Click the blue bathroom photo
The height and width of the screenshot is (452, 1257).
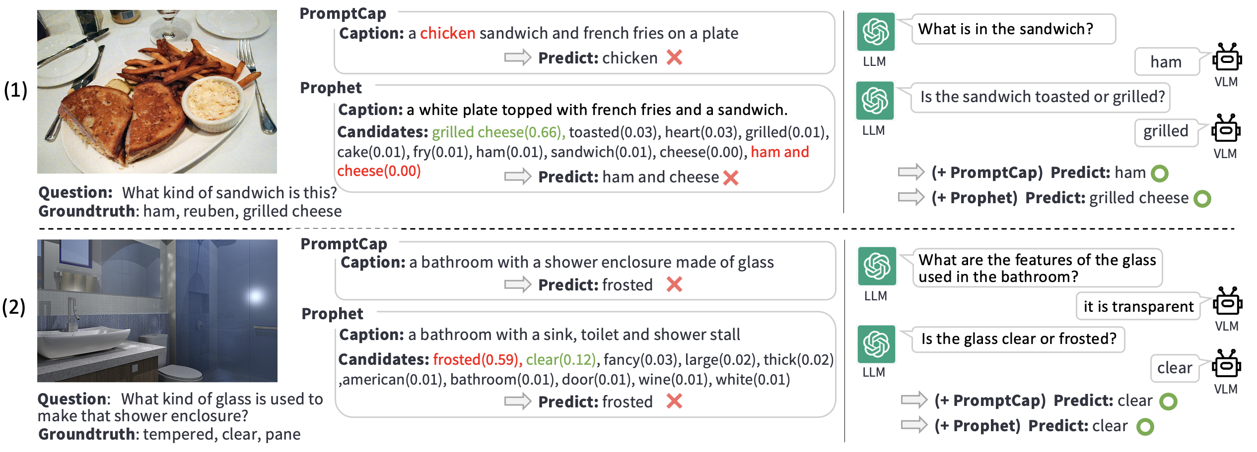tap(157, 311)
